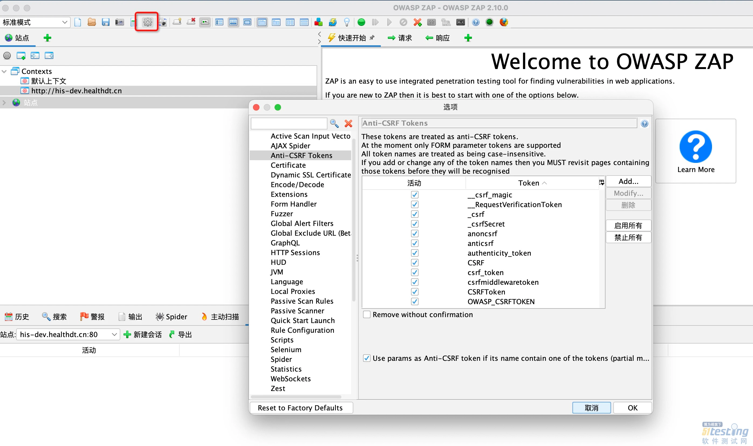Screen dimensions: 753x446
Task: Click the red X clear search icon
Action: (x=348, y=123)
